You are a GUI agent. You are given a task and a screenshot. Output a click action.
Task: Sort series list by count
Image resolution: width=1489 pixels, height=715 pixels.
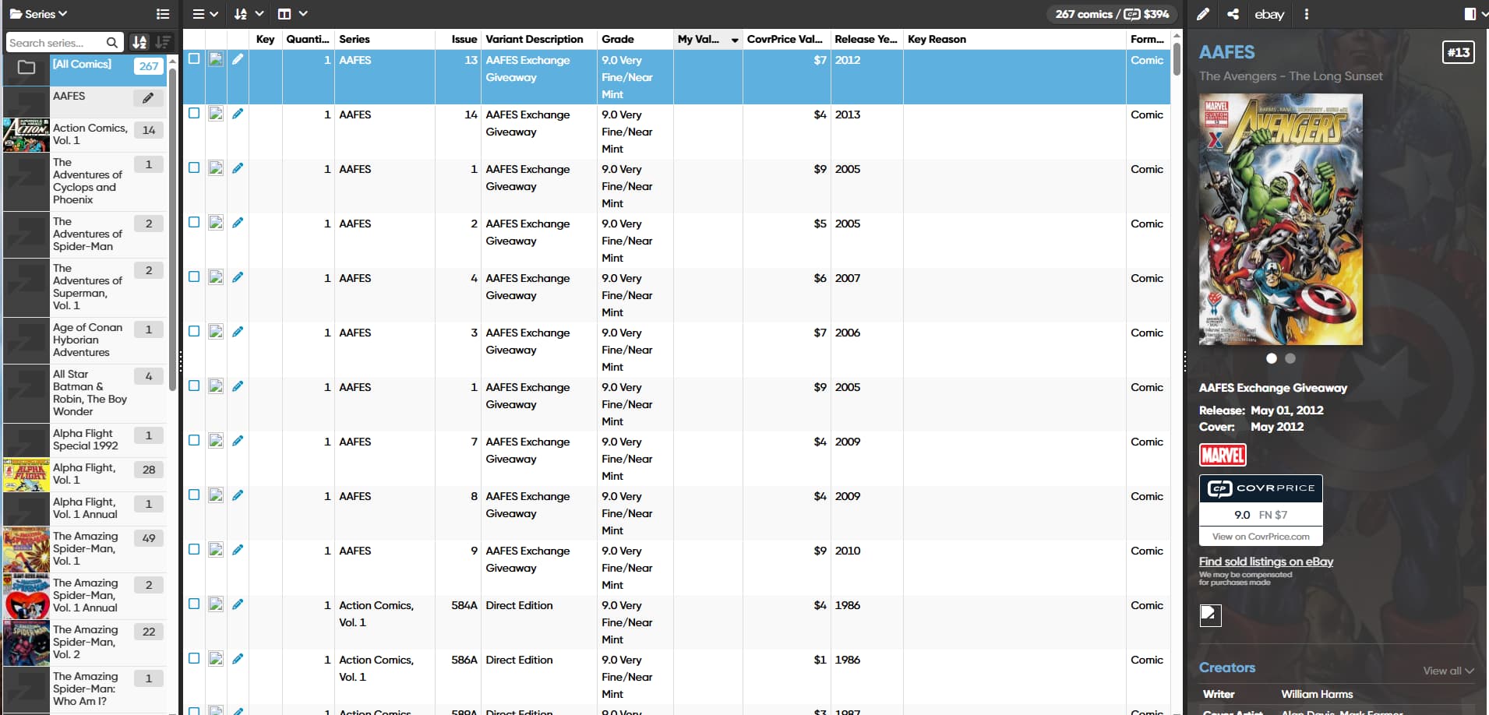click(163, 43)
